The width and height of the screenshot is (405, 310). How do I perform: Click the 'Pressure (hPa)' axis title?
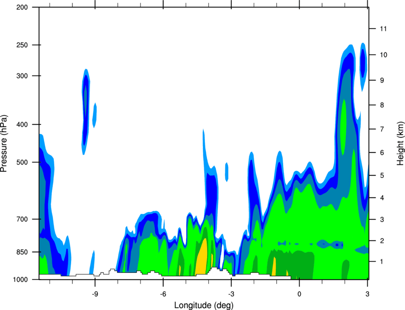coord(4,144)
